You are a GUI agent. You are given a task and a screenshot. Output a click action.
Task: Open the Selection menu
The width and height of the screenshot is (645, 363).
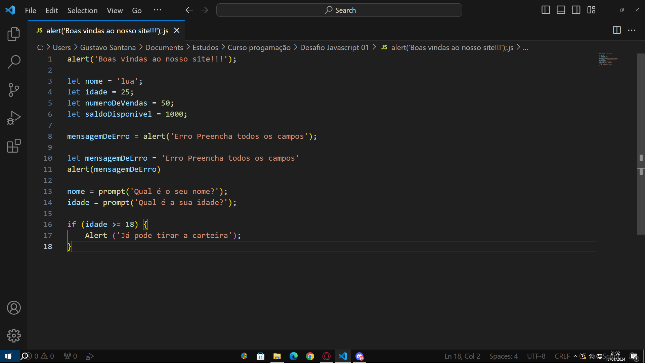click(x=82, y=10)
